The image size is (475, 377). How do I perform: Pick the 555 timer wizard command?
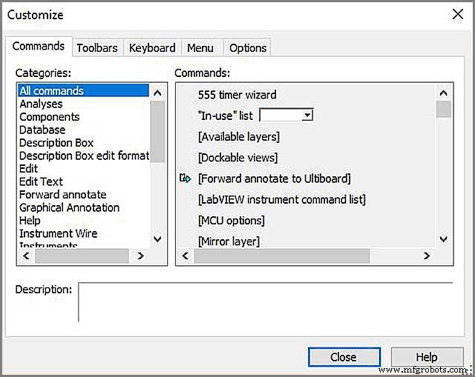point(237,95)
